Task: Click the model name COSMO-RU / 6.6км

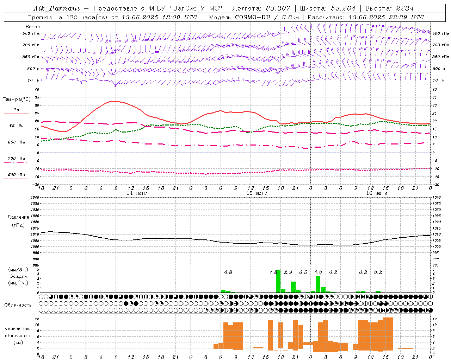Action: (267, 17)
